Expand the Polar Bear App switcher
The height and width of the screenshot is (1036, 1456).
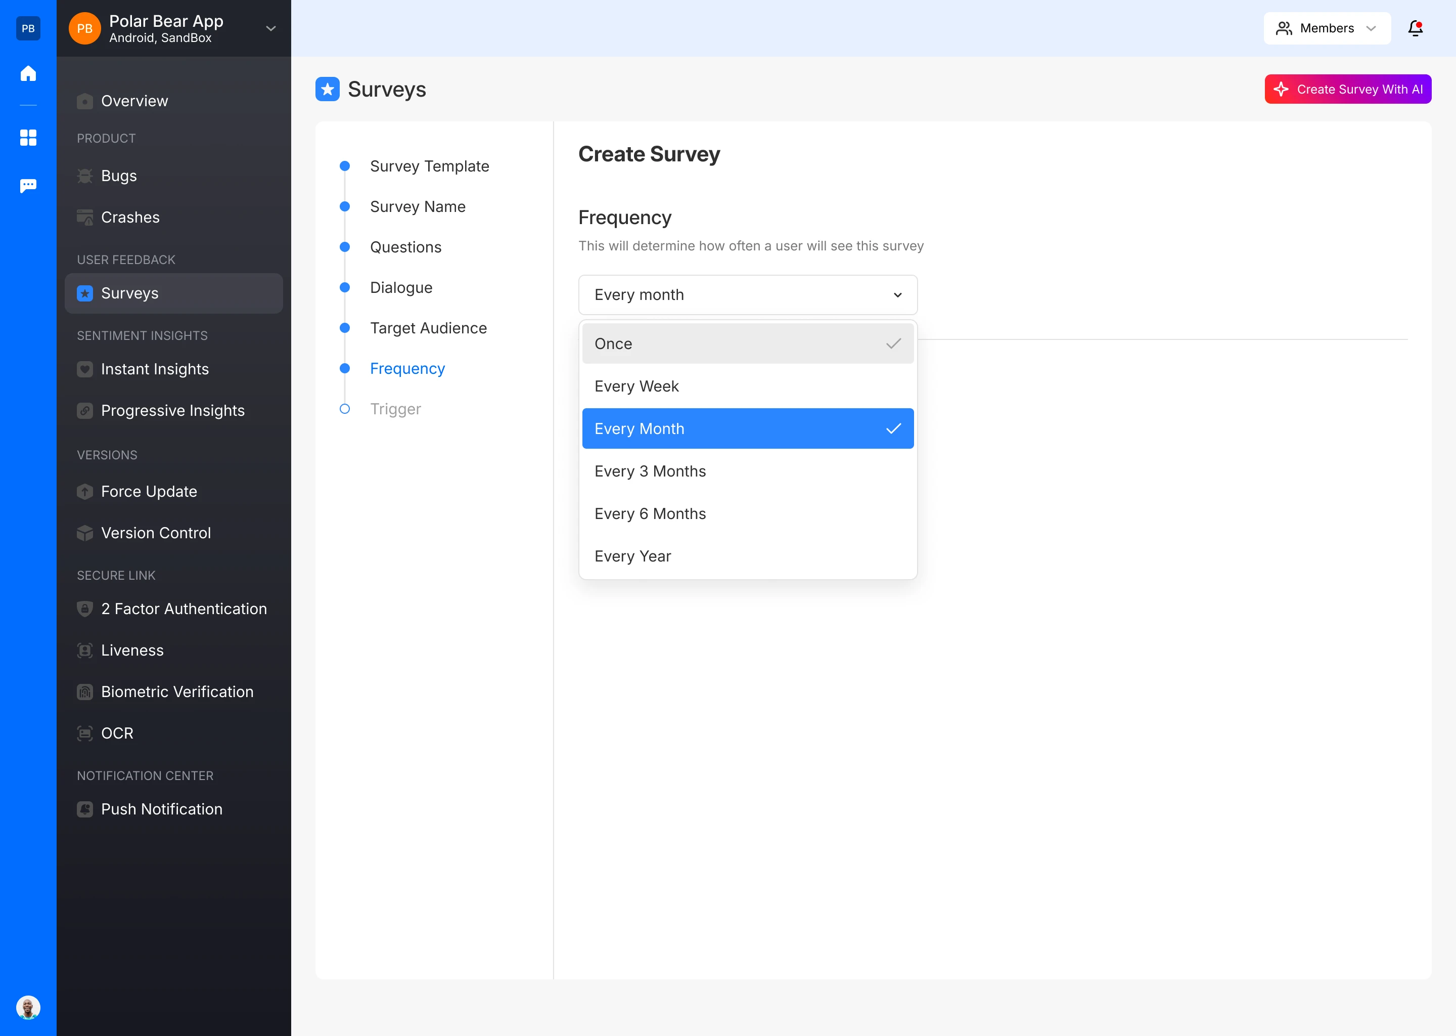click(270, 28)
